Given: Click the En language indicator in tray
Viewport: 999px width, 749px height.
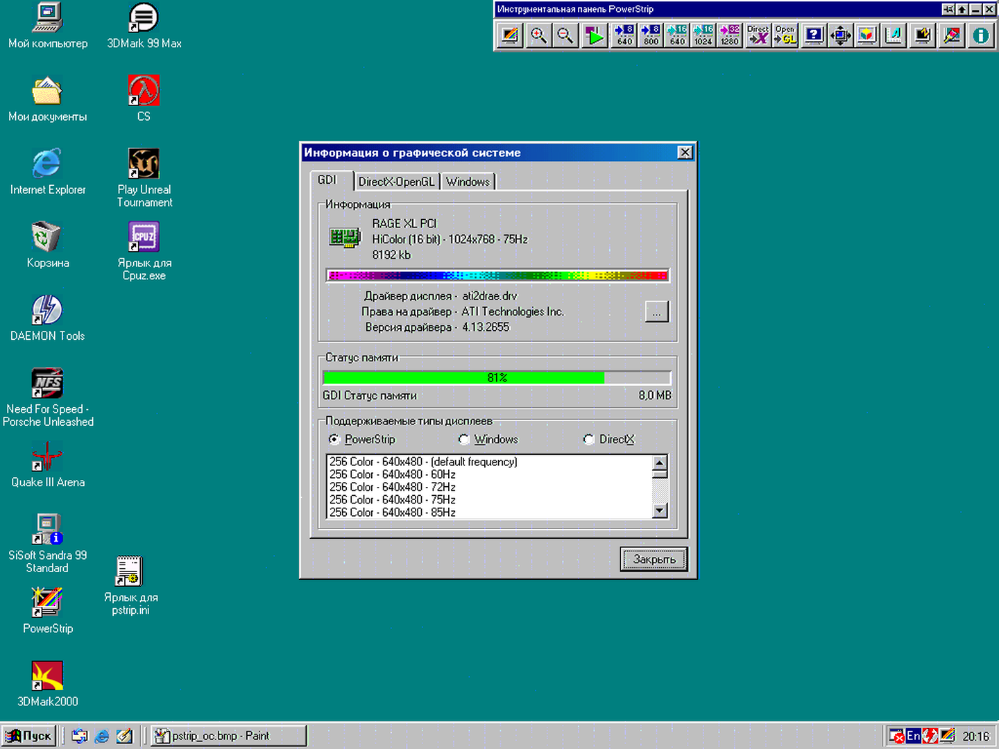Looking at the screenshot, I should (914, 736).
